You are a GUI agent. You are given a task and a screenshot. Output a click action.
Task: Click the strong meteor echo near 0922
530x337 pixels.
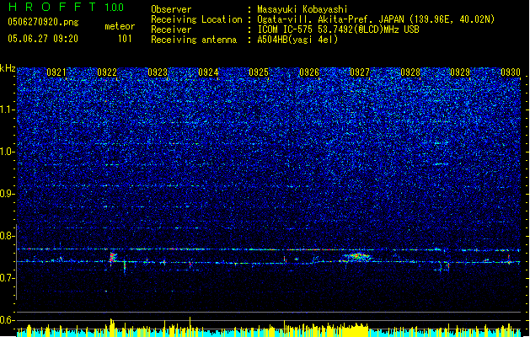coord(113,258)
